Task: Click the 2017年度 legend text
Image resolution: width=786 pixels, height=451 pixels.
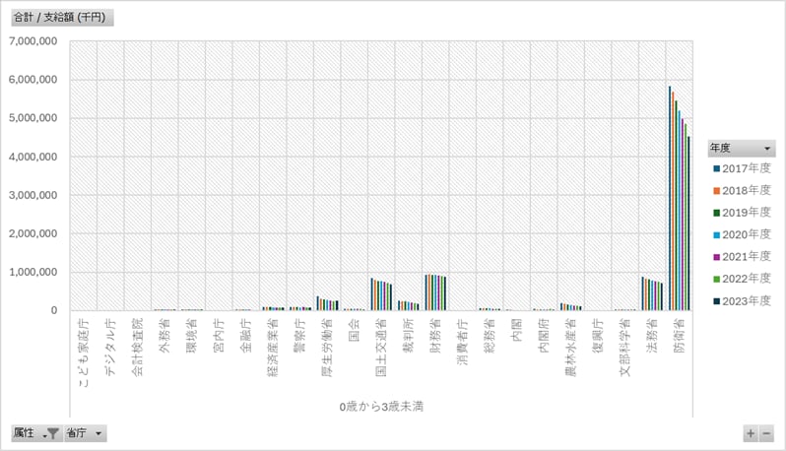Action: 747,168
